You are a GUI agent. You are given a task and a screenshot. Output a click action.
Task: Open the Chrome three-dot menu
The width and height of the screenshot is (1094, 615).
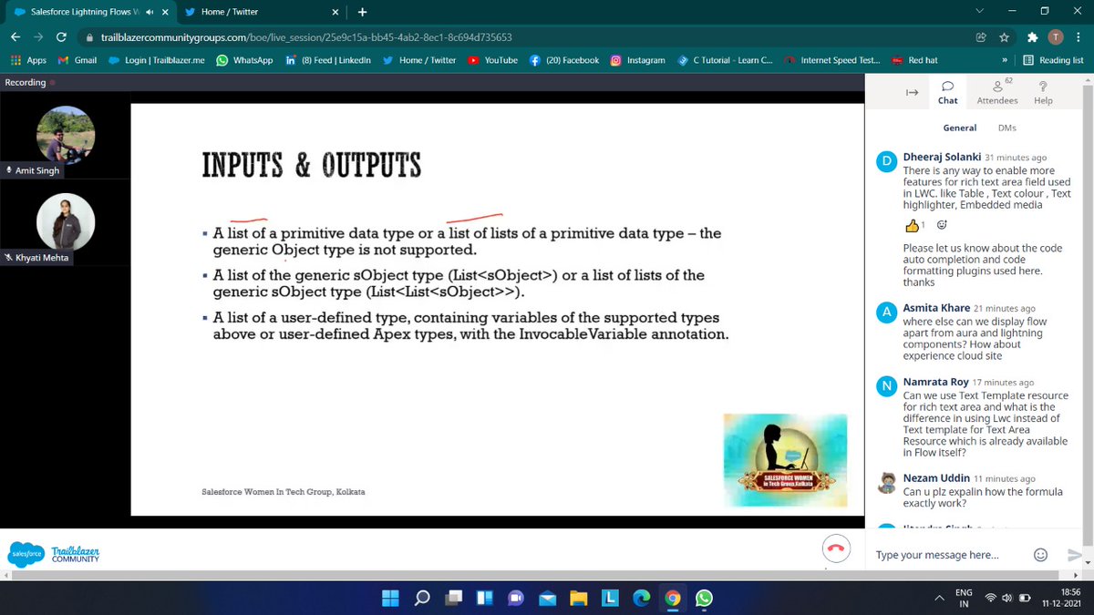pyautogui.click(x=1078, y=37)
